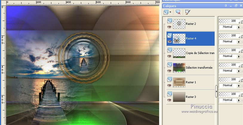Image resolution: width=243 pixels, height=125 pixels.
Task: Click the Sélection transformée layer thumbnail
Action: coord(179,68)
